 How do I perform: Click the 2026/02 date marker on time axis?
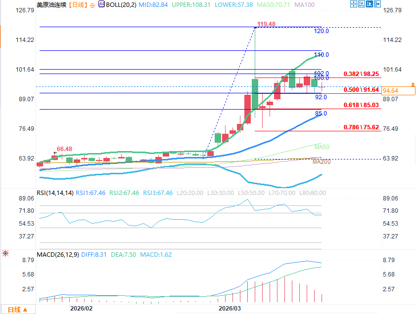coord(81,309)
